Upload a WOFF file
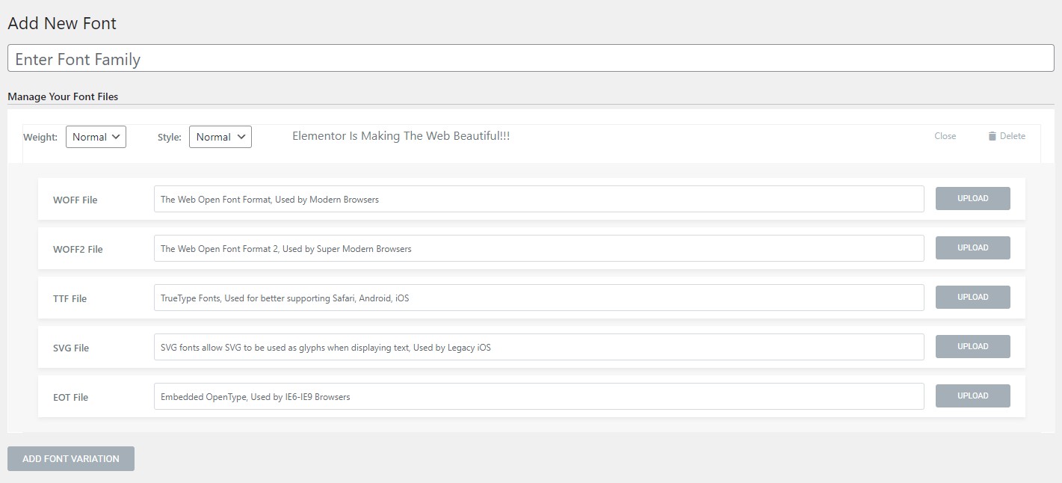Image resolution: width=1062 pixels, height=483 pixels. [972, 198]
